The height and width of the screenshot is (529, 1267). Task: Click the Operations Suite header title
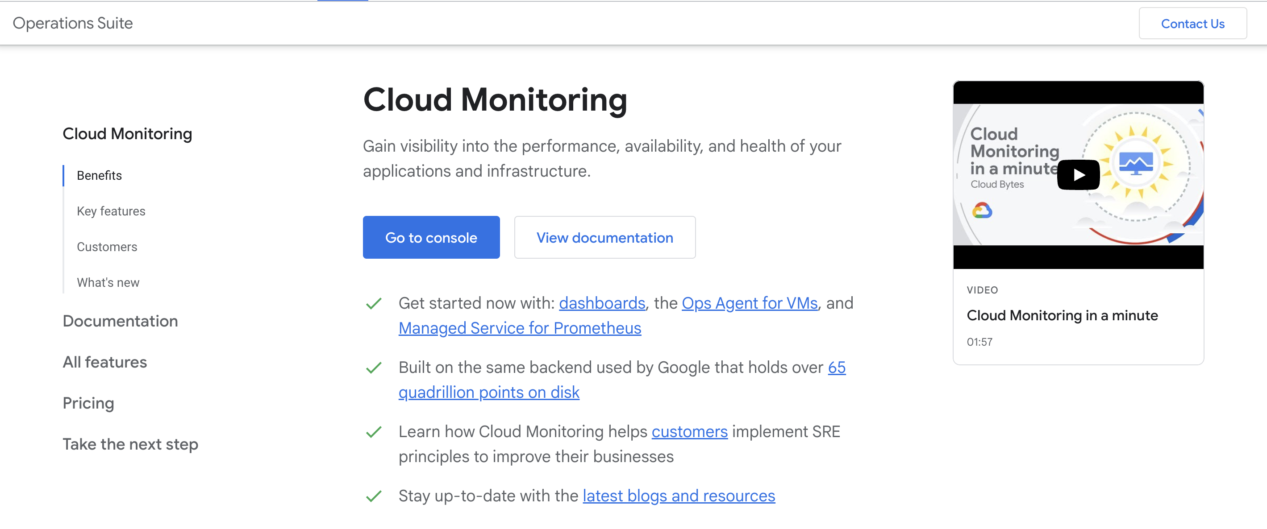(x=73, y=23)
